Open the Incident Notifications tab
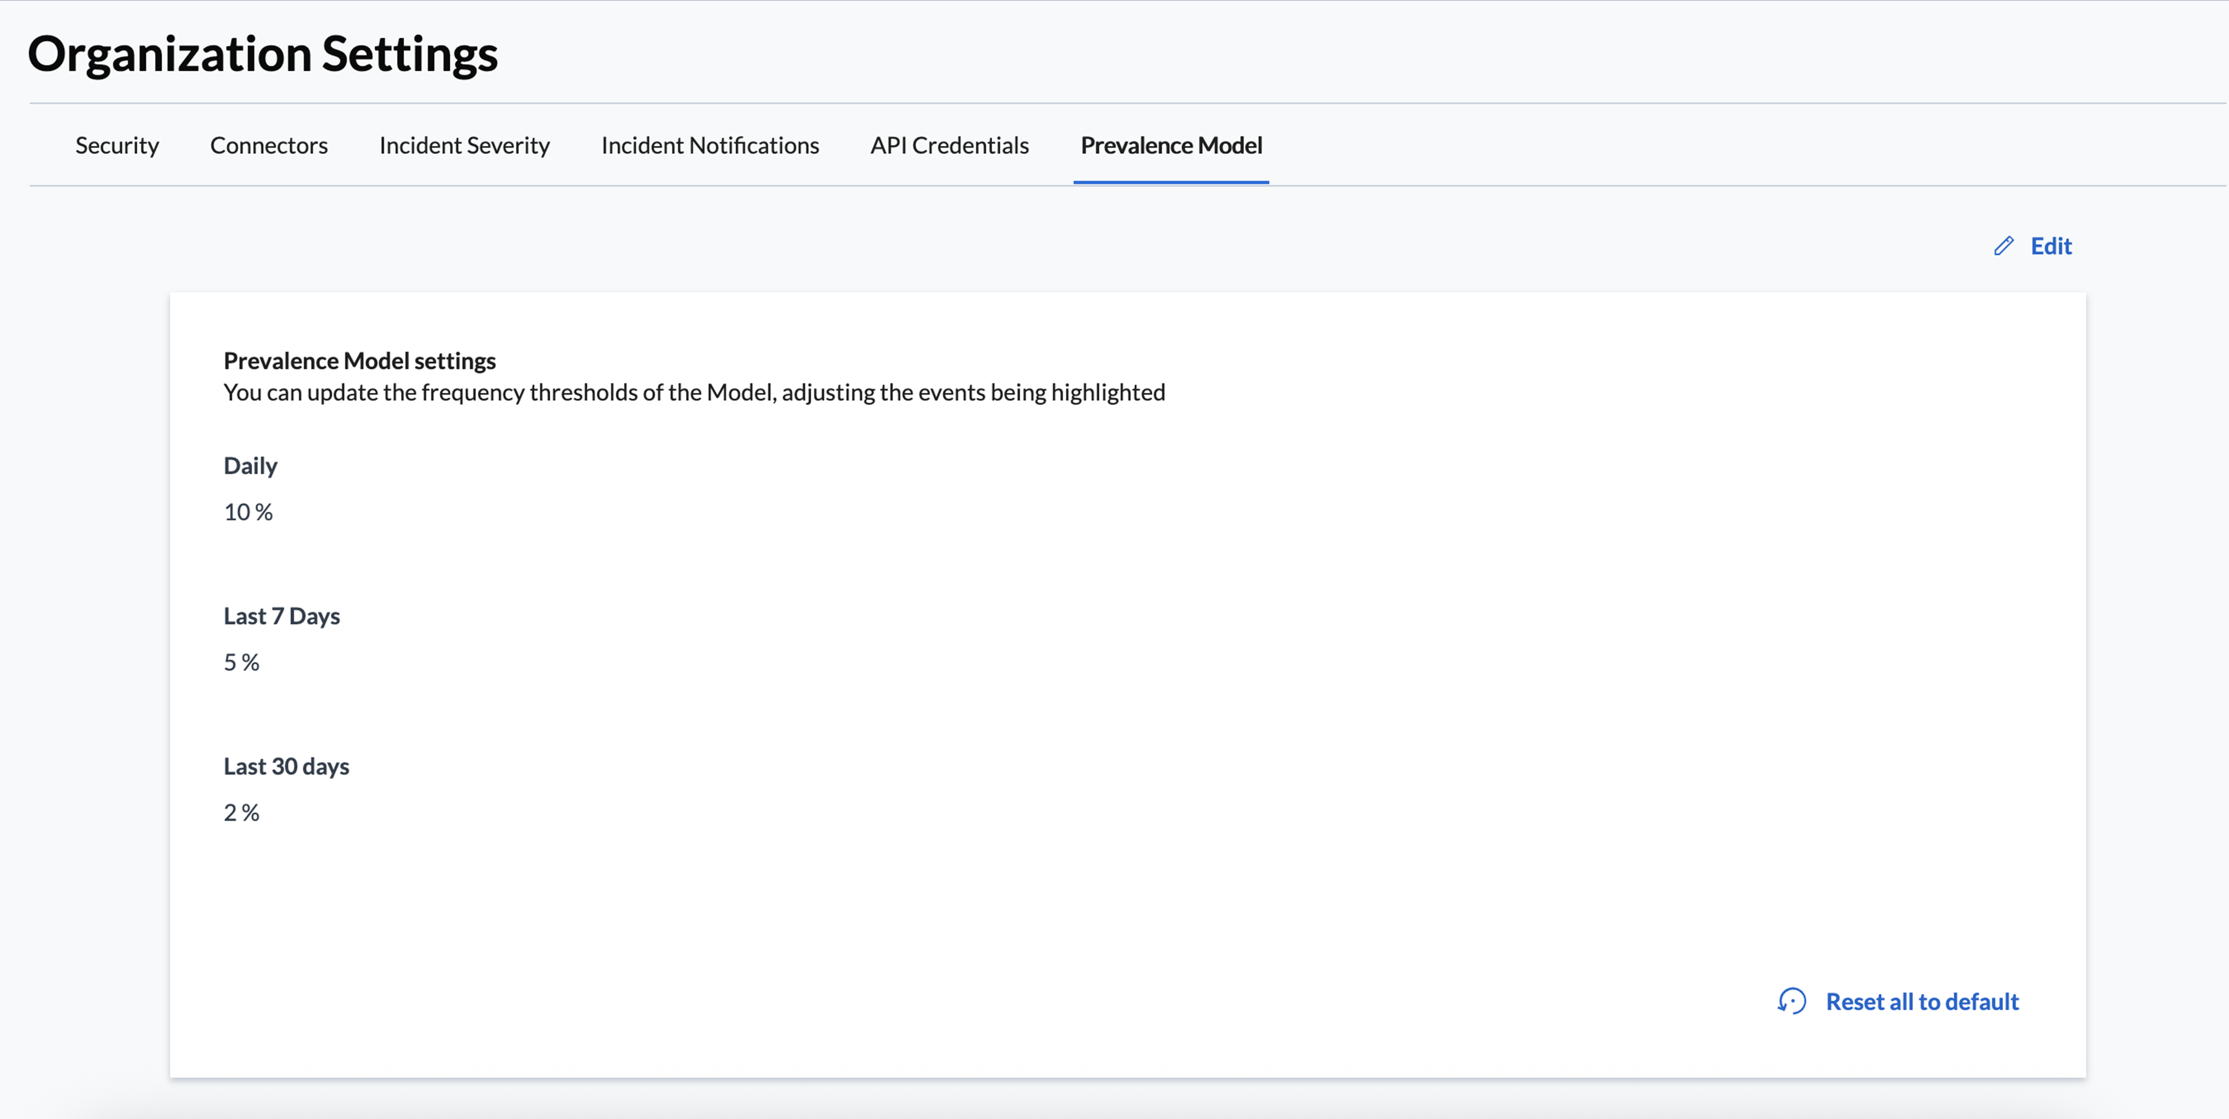This screenshot has height=1119, width=2229. click(710, 145)
